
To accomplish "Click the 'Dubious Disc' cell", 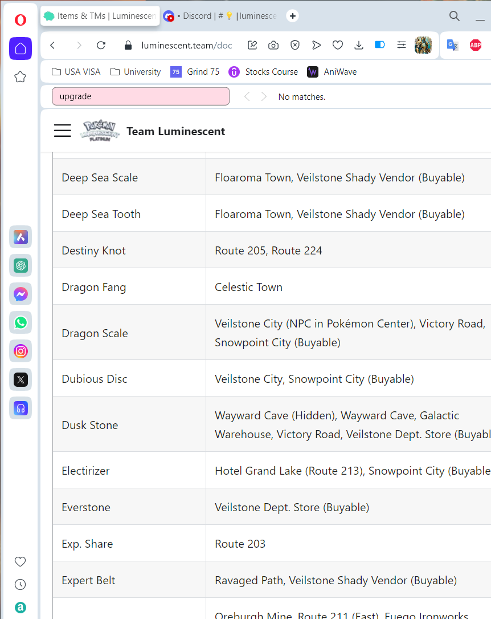I will coord(129,378).
